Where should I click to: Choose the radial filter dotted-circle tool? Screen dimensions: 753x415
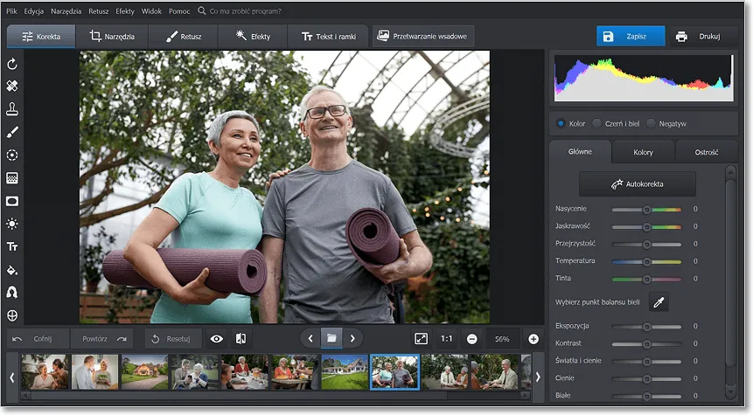click(12, 155)
